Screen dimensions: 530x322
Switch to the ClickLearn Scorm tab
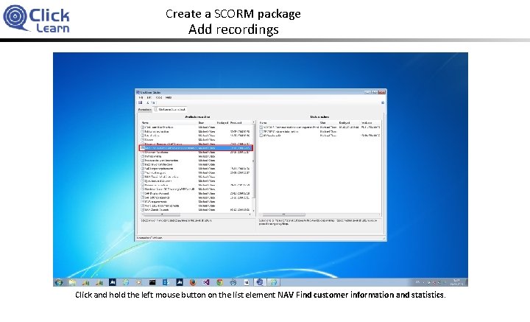coord(170,109)
